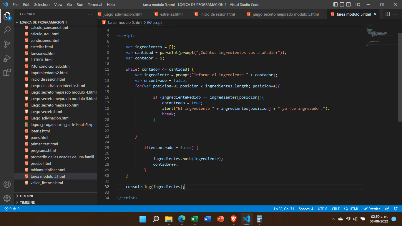Open Excel from the taskbar
The width and height of the screenshot is (402, 226).
pos(195,219)
